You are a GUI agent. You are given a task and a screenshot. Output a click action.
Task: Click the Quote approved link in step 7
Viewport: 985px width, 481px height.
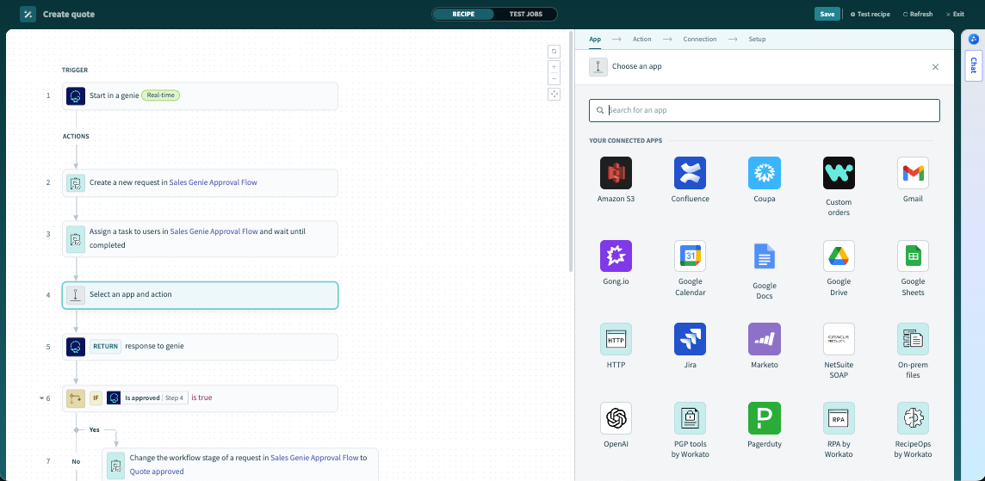pyautogui.click(x=157, y=471)
